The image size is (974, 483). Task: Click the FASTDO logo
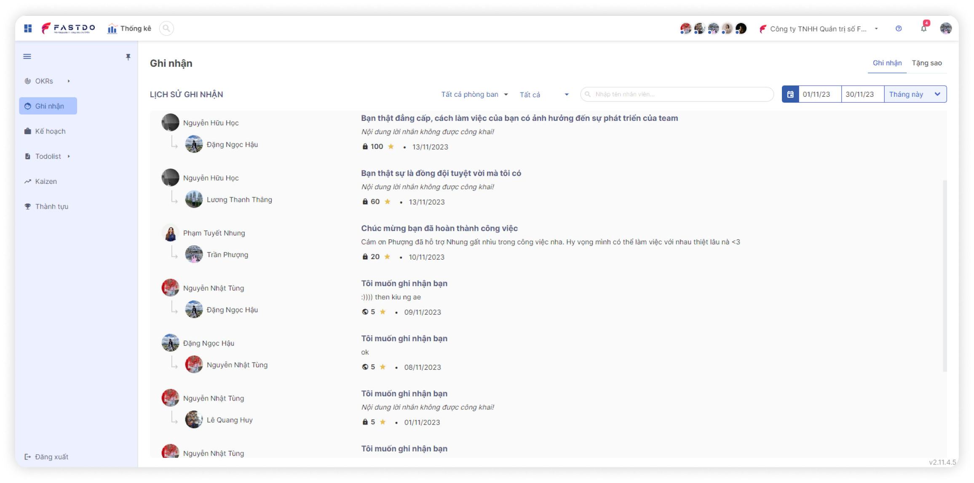[x=68, y=28]
